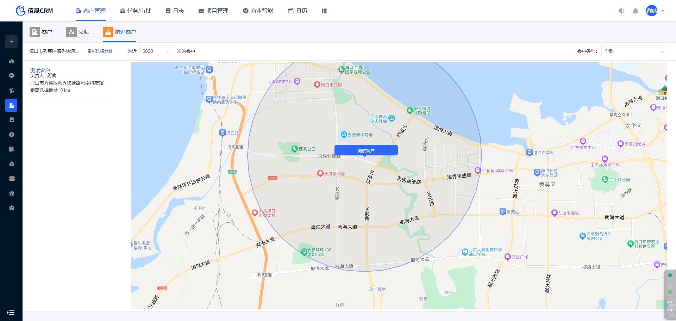The image size is (676, 321).
Task: Click the 假日海滩旅游景区 map marker
Action: point(410,111)
